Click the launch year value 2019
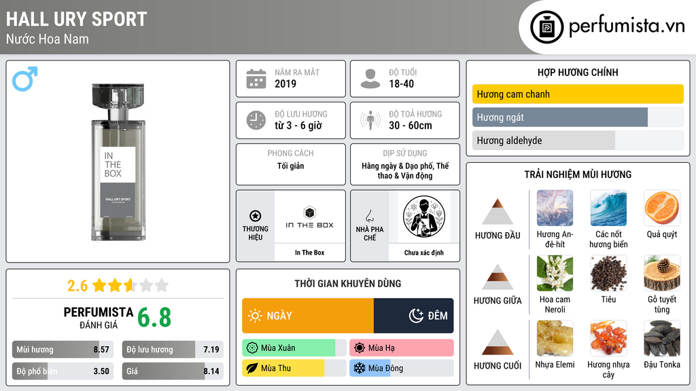The image size is (696, 391). (x=285, y=83)
